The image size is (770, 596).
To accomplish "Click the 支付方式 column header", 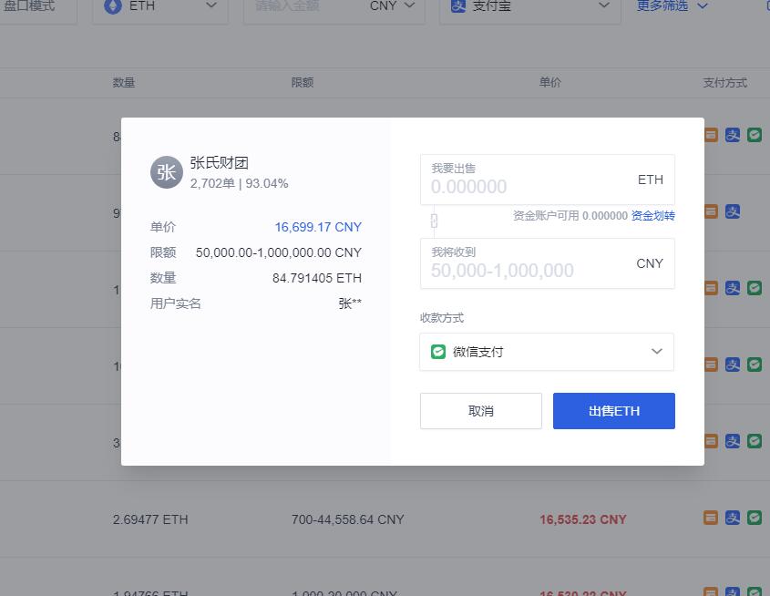I will [724, 83].
